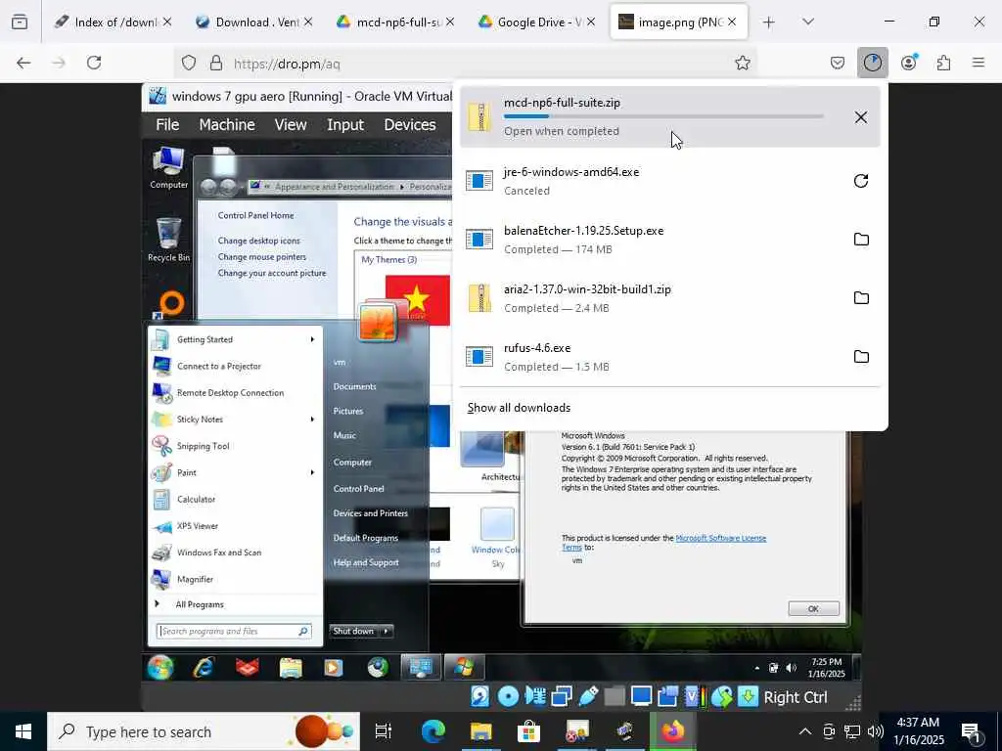Close the image.png tab
The height and width of the screenshot is (751, 1002).
click(x=732, y=22)
